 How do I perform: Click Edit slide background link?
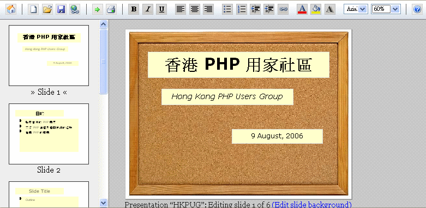tap(311, 205)
